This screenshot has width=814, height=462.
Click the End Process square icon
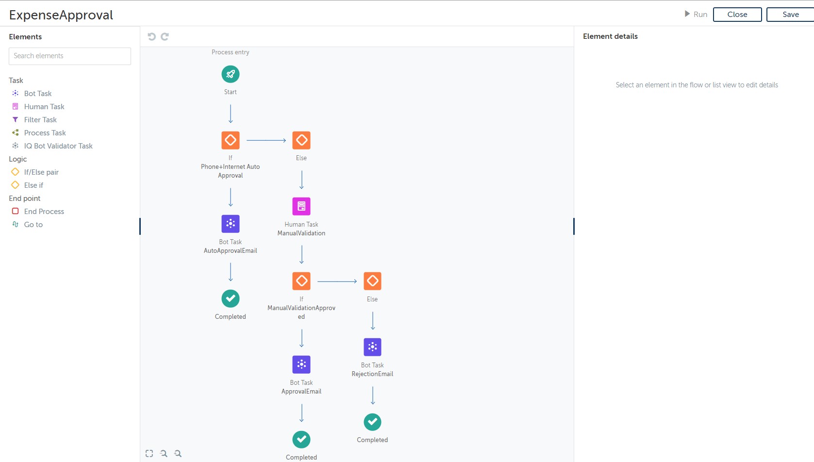pyautogui.click(x=16, y=211)
